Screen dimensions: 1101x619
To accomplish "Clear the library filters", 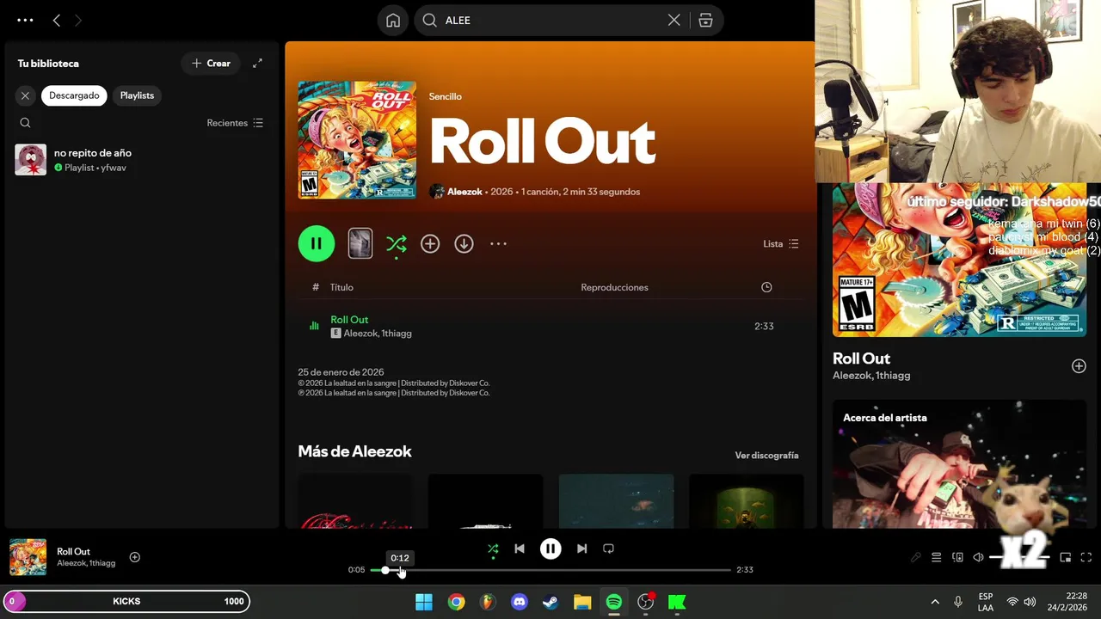I will pos(25,95).
